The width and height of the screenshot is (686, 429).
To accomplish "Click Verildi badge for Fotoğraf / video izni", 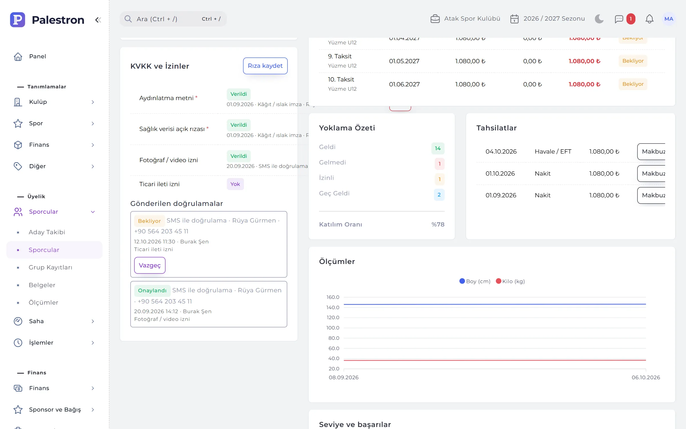I will click(x=239, y=156).
